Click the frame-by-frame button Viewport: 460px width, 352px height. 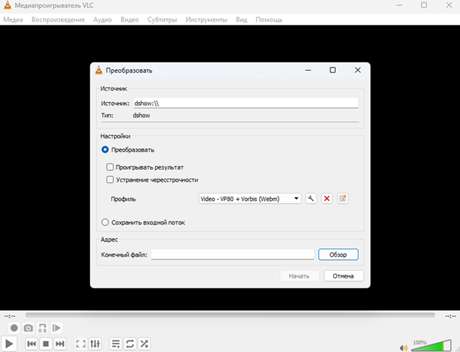56,328
